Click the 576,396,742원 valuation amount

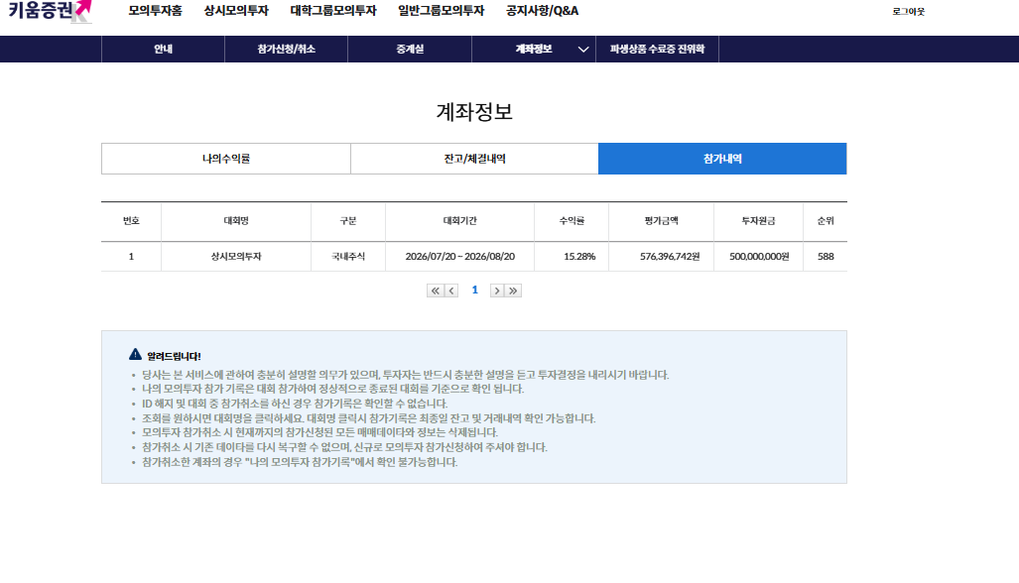point(670,257)
